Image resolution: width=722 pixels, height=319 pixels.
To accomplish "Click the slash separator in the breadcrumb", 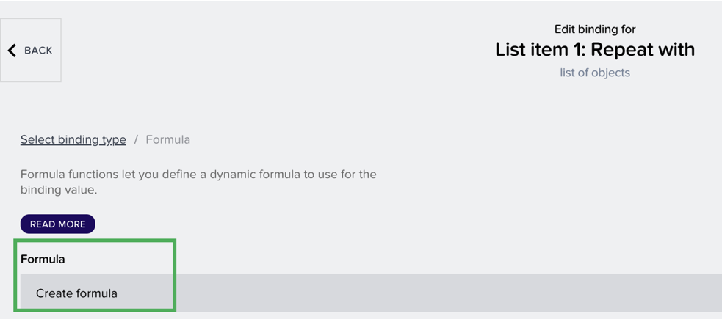I will tap(136, 139).
